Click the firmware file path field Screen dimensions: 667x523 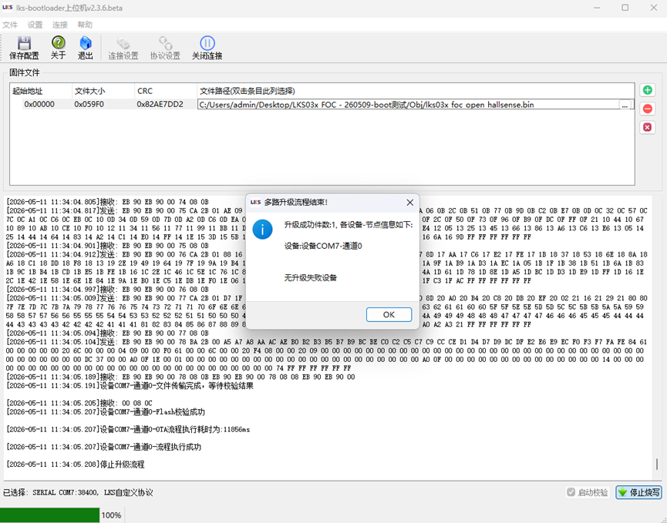[409, 105]
